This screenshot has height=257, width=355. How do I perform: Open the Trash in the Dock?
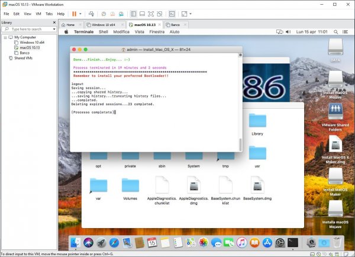pos(337,242)
